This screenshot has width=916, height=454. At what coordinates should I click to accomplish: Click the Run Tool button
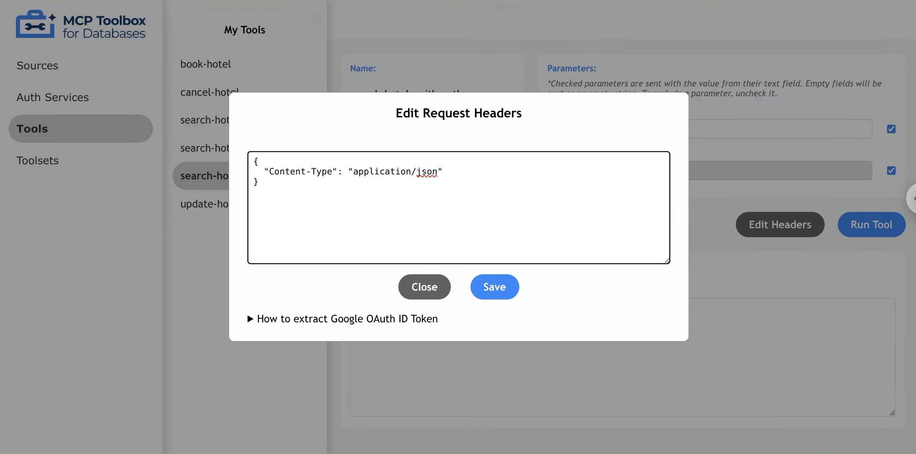[x=871, y=225]
